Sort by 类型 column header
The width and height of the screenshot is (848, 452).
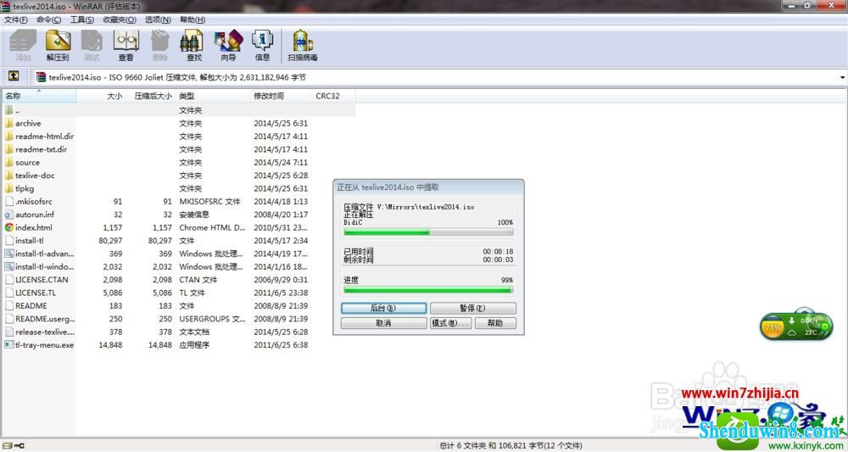[213, 96]
